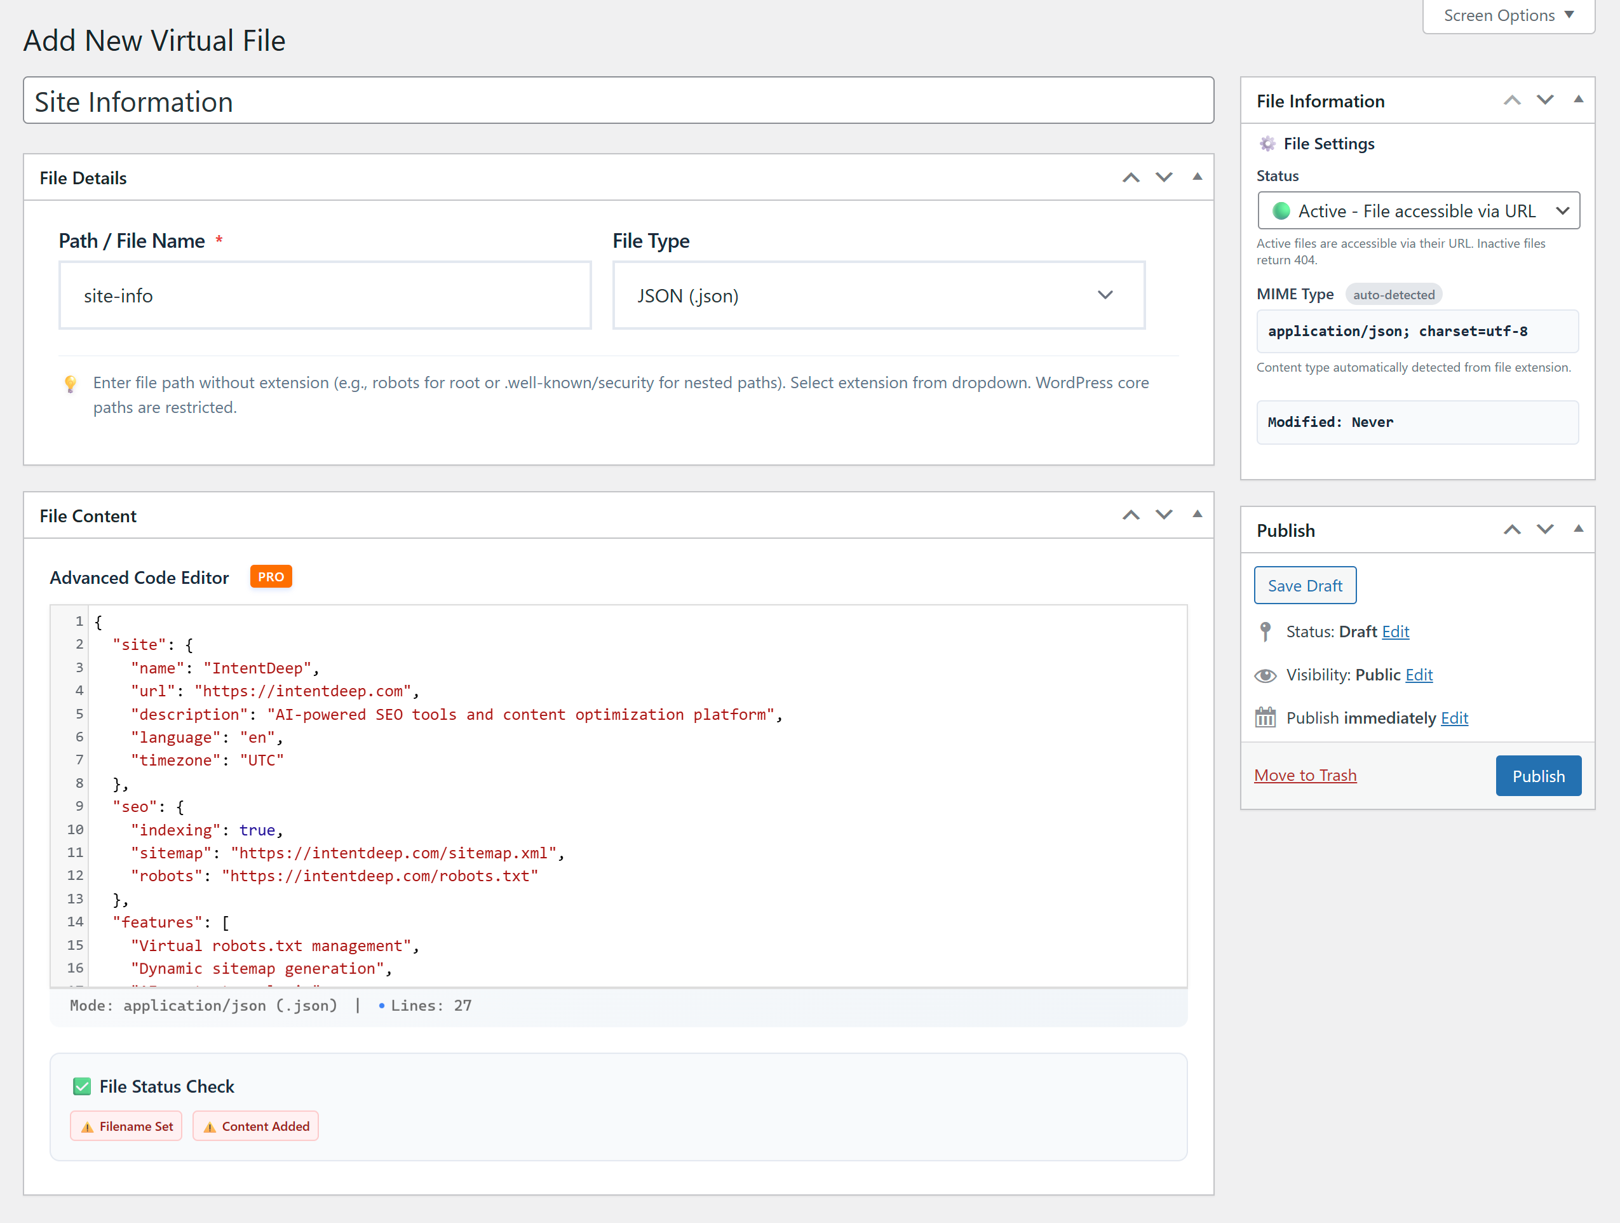Move File Details panel up arrow
The image size is (1620, 1223).
pos(1131,178)
